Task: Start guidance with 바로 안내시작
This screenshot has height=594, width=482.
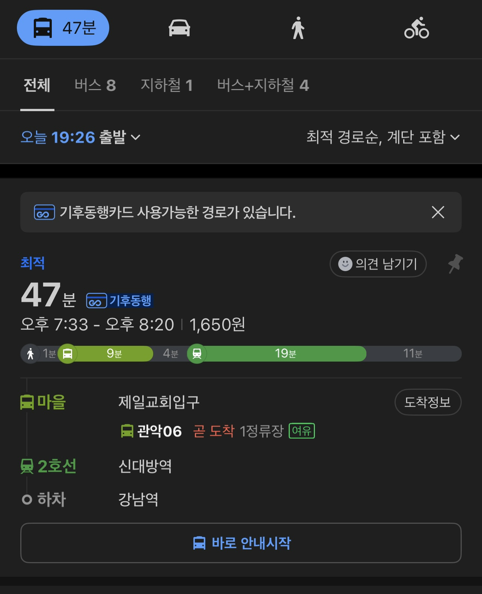Action: 241,543
